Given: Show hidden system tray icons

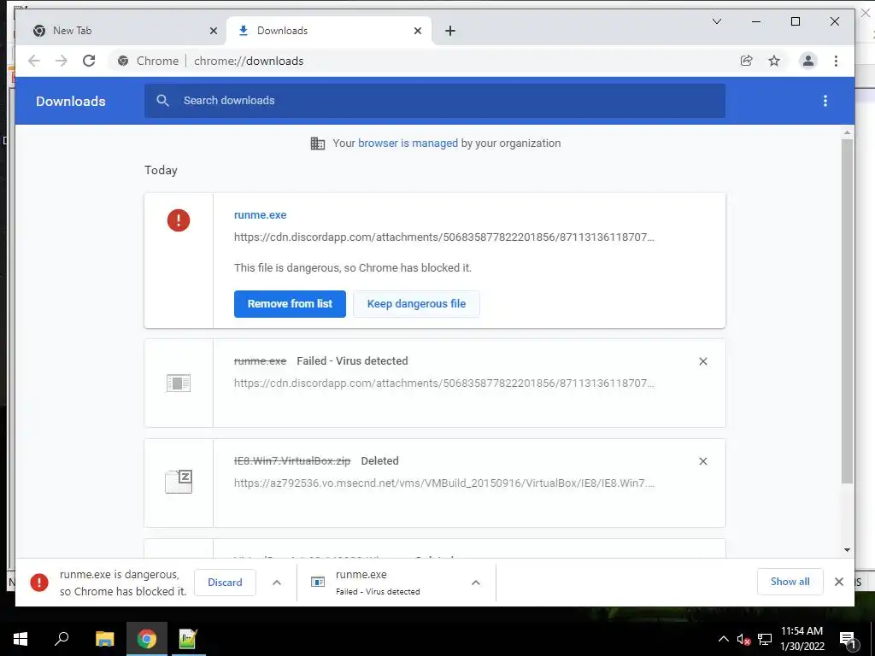Looking at the screenshot, I should 723,639.
